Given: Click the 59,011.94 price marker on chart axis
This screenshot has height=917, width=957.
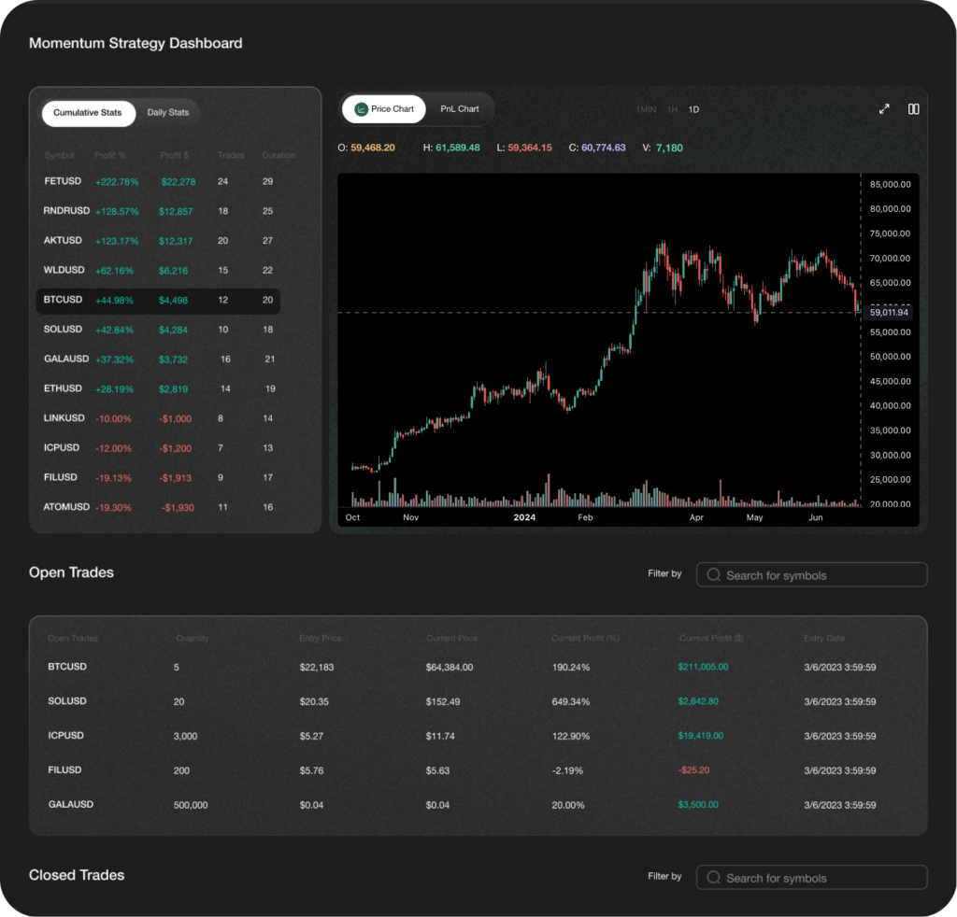Looking at the screenshot, I should point(889,313).
